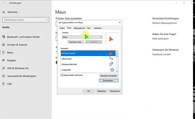195x119 pixels.
Task: Switch to the Zeiger tab
Action: point(69,28)
